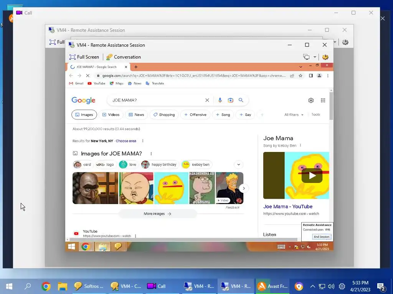
Task: Expand the All filters dropdown
Action: [294, 115]
